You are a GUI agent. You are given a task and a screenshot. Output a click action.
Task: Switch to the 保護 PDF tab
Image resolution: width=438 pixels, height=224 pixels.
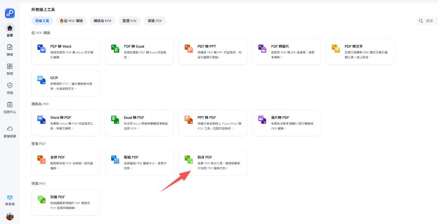[x=155, y=21]
